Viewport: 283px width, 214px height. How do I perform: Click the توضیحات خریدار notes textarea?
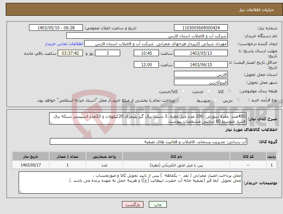coord(130,183)
